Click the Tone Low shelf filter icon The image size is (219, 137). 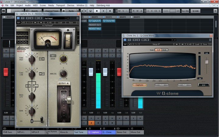[42, 74]
